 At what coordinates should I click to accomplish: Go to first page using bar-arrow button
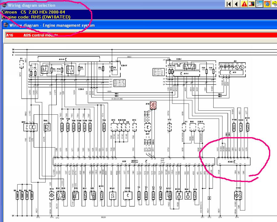tap(229, 4)
